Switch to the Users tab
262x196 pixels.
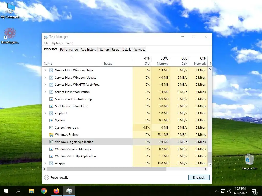116,50
